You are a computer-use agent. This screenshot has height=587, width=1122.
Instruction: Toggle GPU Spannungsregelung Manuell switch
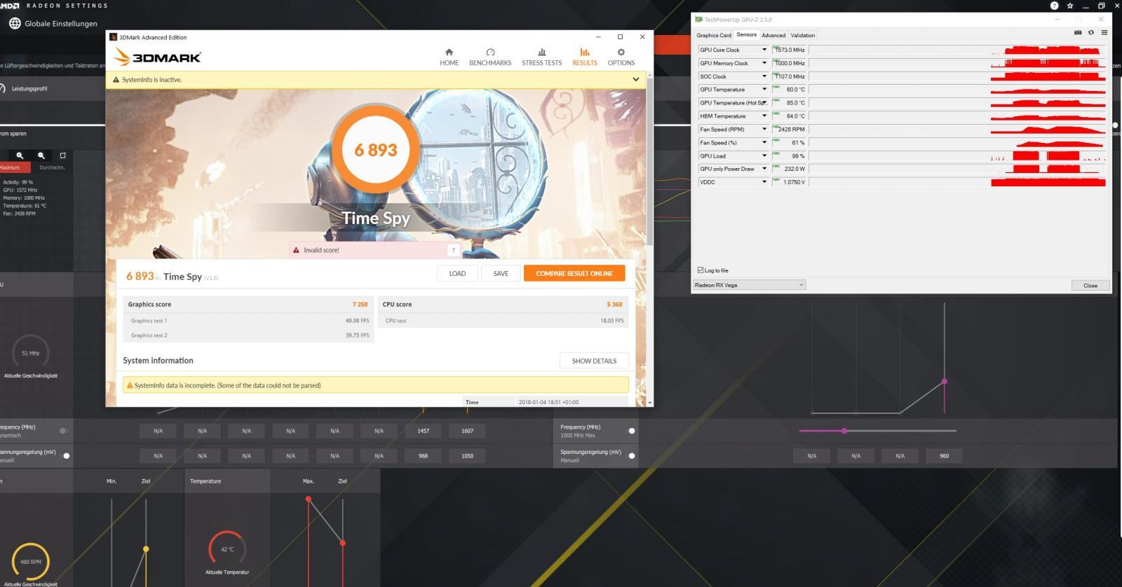[67, 456]
